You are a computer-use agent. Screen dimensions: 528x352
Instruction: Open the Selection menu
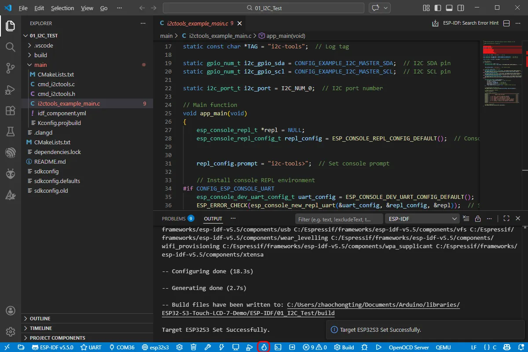(62, 8)
